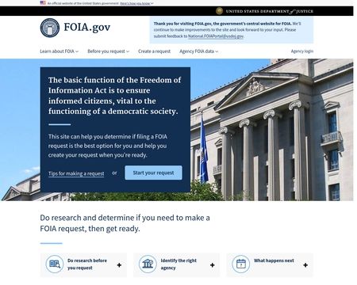Click the Department of Justice seal icon
Screen dimensions: 357x285
click(219, 11)
